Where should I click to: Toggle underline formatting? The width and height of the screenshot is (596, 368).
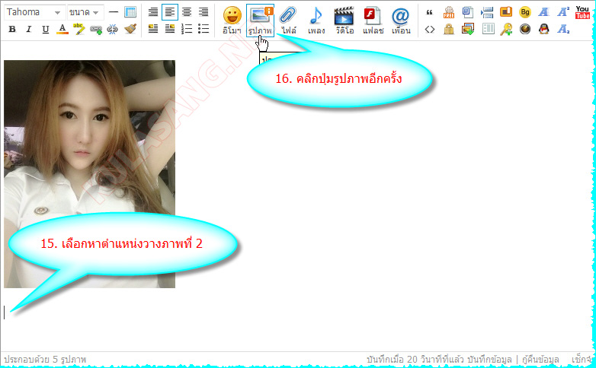45,29
